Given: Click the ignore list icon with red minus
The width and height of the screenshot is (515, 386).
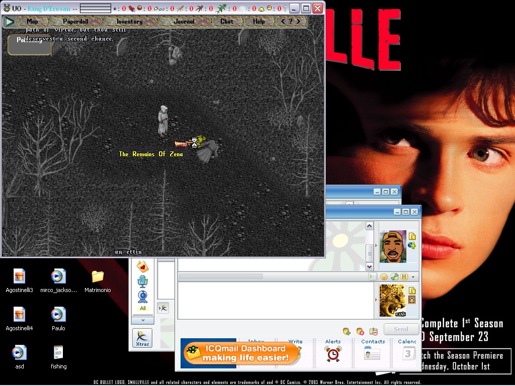Looking at the screenshot, I should point(374,331).
